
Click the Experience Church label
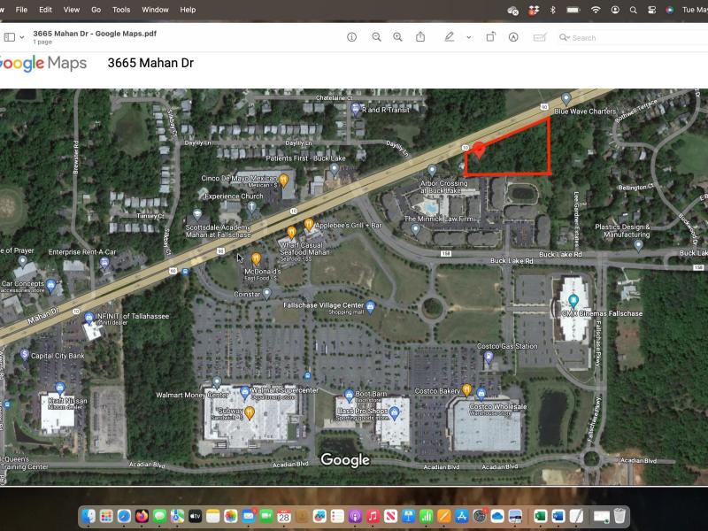click(x=234, y=196)
